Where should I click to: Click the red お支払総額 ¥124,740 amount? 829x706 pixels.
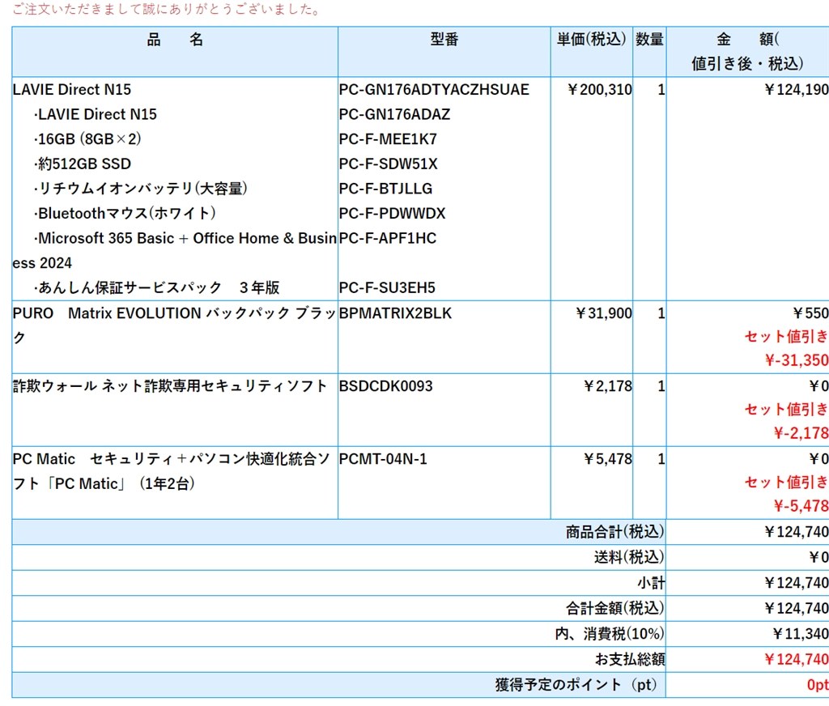797,659
